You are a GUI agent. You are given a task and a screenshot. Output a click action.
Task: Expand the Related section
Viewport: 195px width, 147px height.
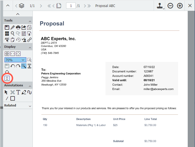30,106
